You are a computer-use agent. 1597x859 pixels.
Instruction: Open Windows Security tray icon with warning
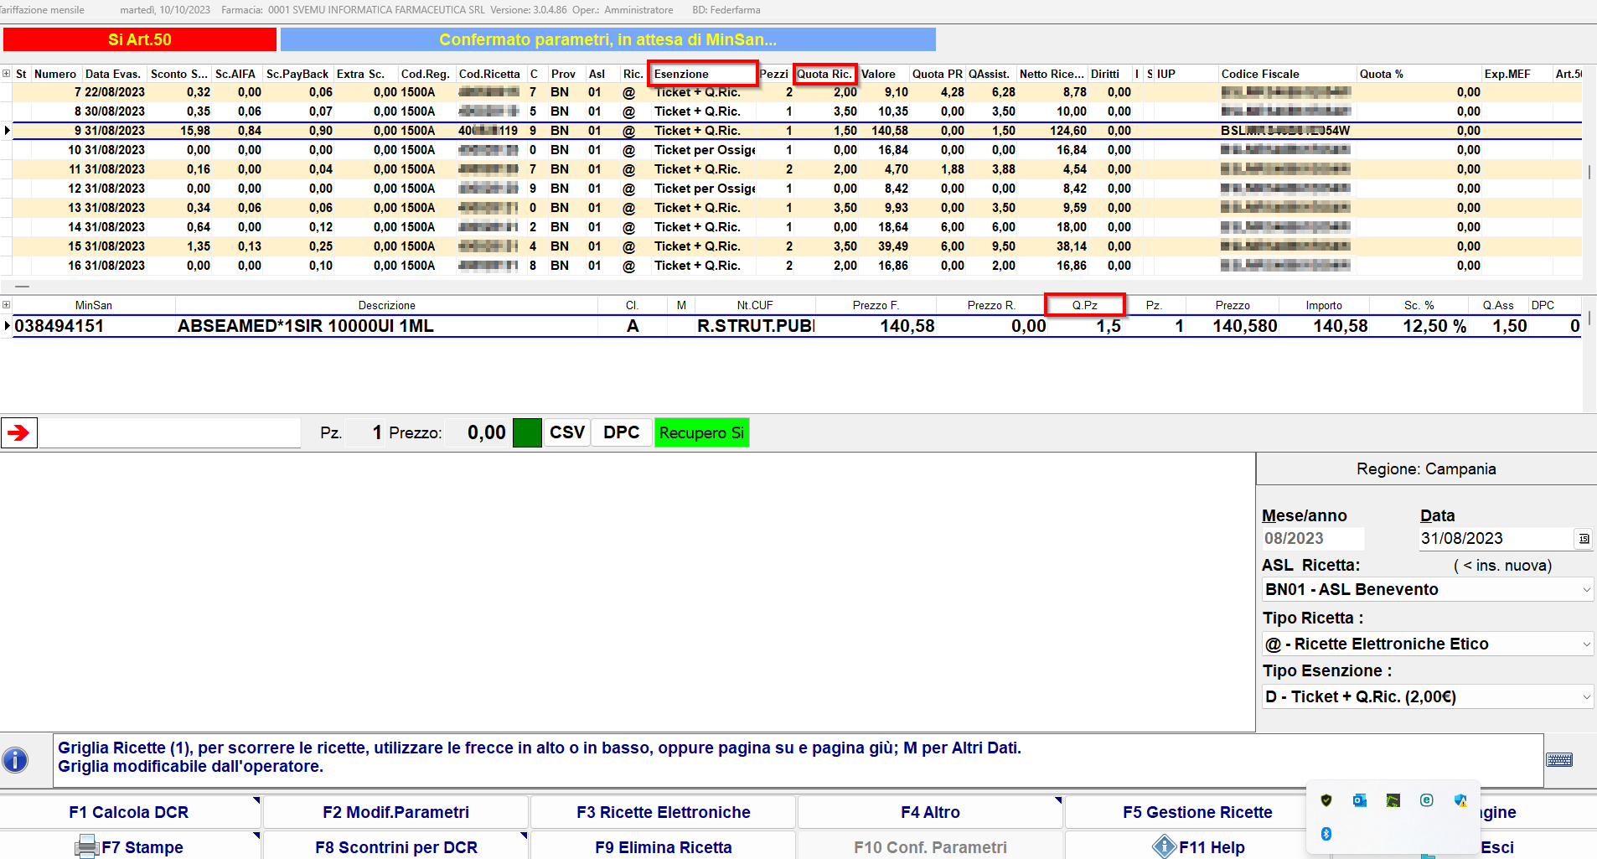pyautogui.click(x=1460, y=800)
